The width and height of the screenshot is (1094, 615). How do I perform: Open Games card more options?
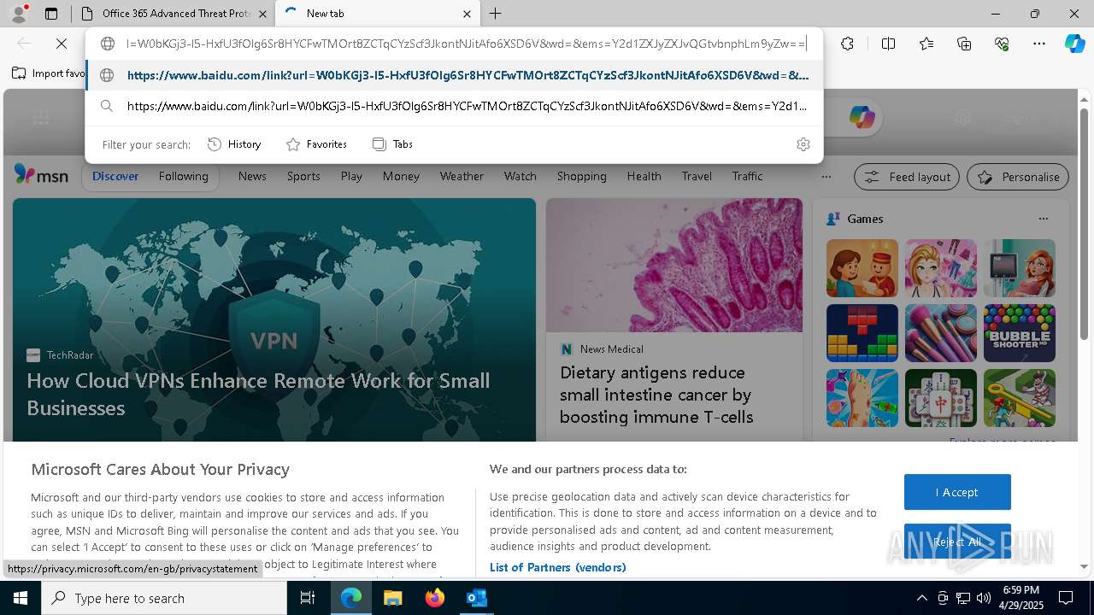point(1044,219)
